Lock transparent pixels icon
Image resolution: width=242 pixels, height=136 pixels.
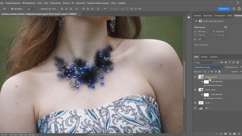(x=205, y=71)
